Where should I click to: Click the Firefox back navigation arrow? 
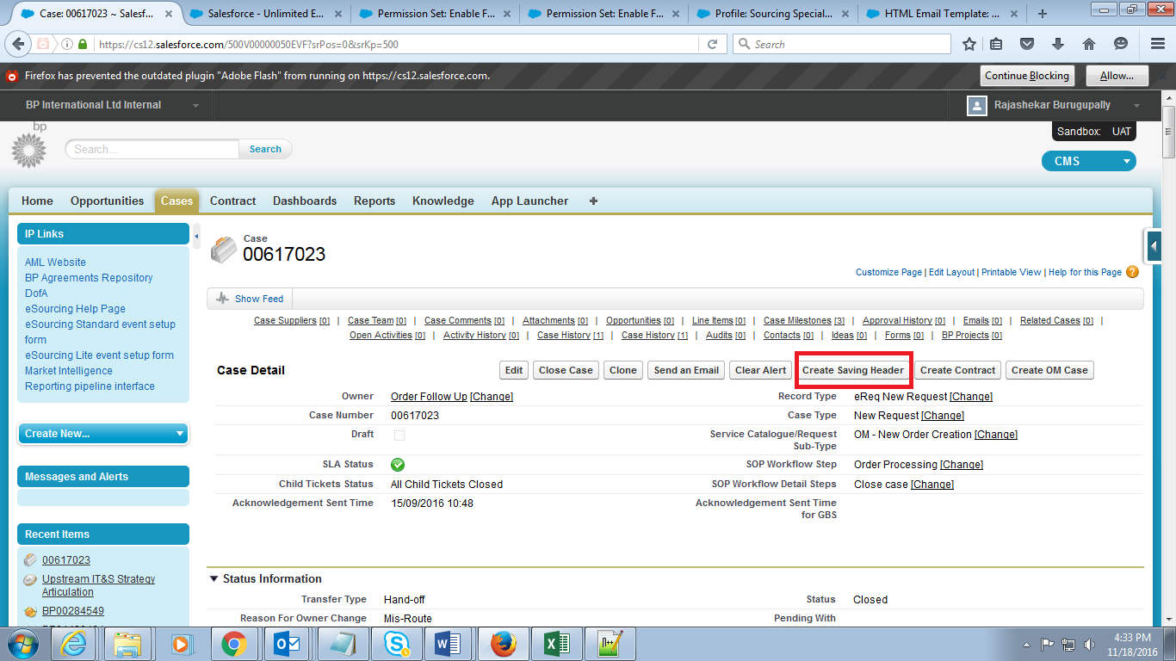(x=17, y=44)
